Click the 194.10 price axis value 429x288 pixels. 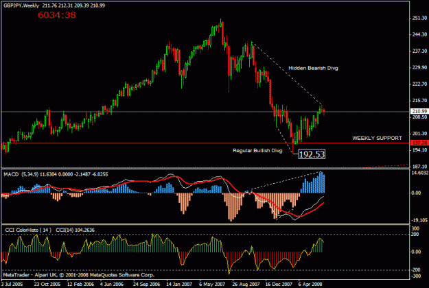pyautogui.click(x=419, y=150)
